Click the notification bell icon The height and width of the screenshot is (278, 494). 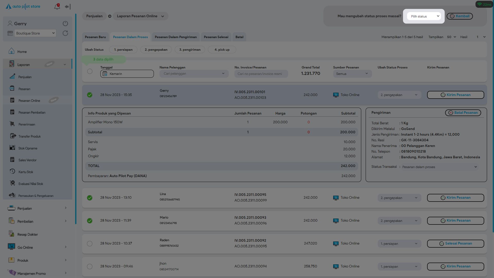point(57,7)
